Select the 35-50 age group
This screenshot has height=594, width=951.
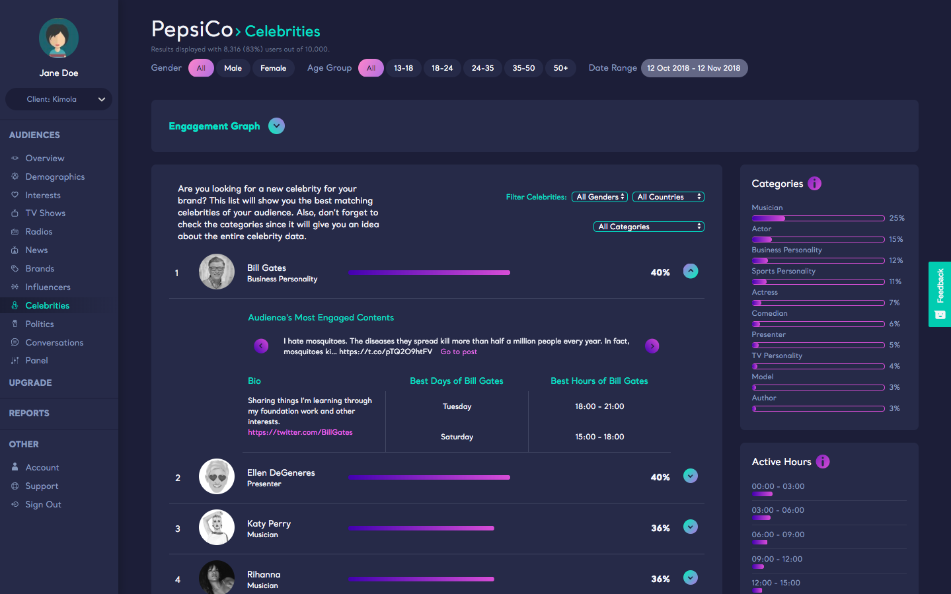[523, 68]
